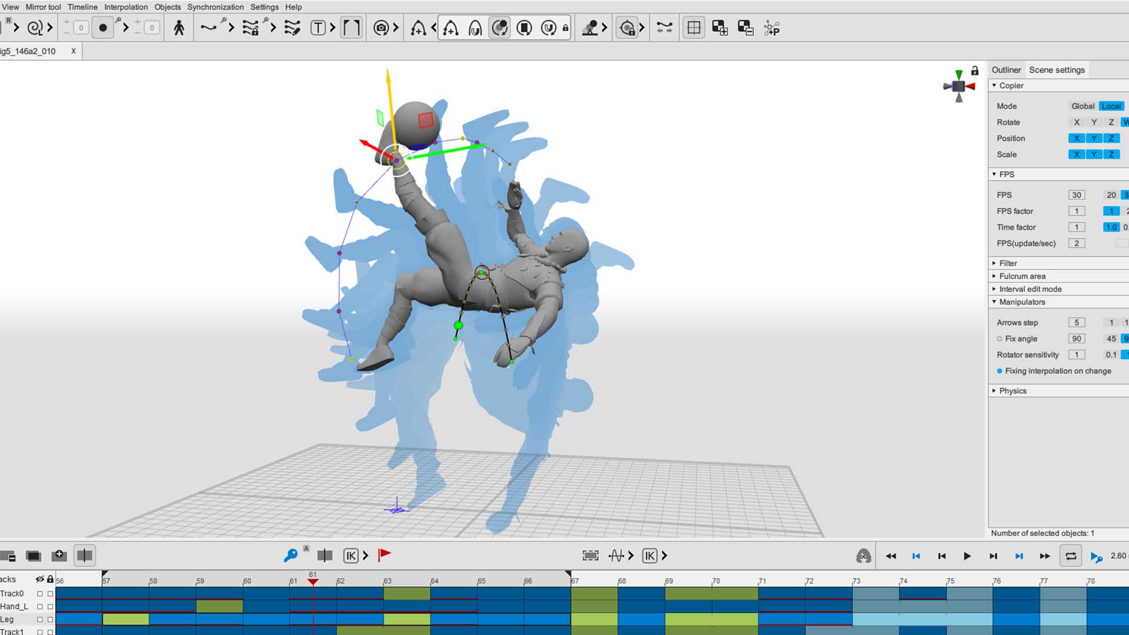Toggle loop playback mode

coord(1071,556)
